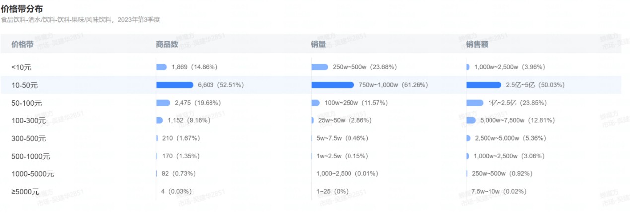Click the 销售额 column header
Viewport: 630px width, 215px height.
(477, 44)
